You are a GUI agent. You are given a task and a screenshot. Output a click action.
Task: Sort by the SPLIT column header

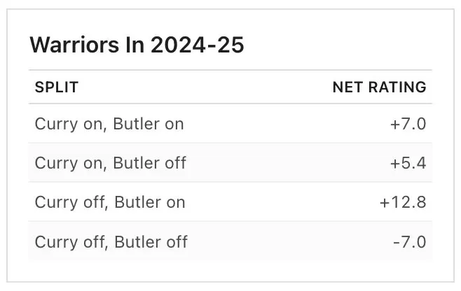[x=57, y=87]
